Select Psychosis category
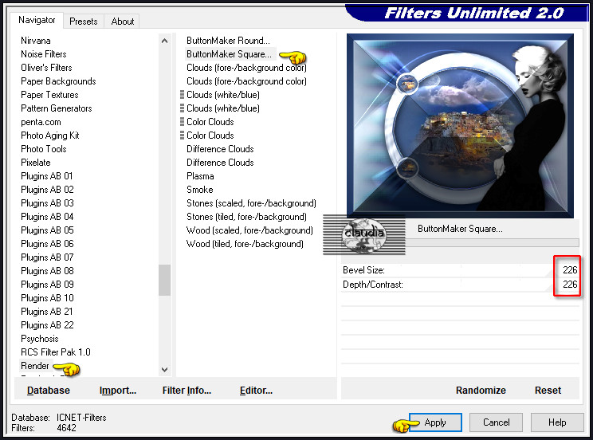This screenshot has height=440, width=593. pyautogui.click(x=39, y=339)
